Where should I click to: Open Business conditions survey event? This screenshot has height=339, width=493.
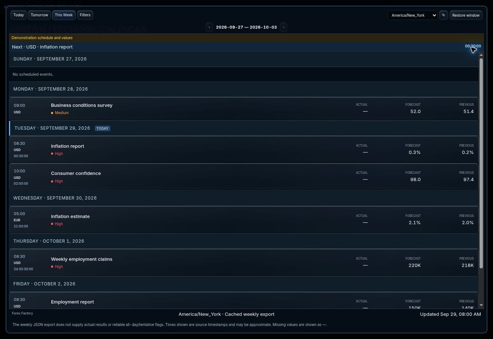pos(244,109)
